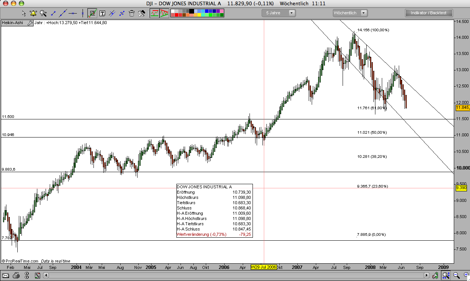Click the 10.281 (38,20%) Fibonacci label
The height and width of the screenshot is (281, 470).
(372, 157)
